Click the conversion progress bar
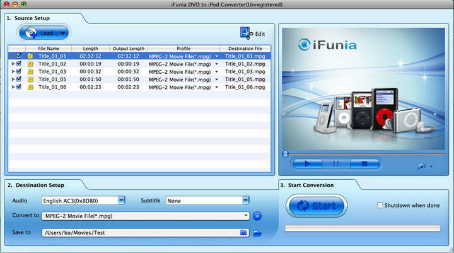 point(363,228)
